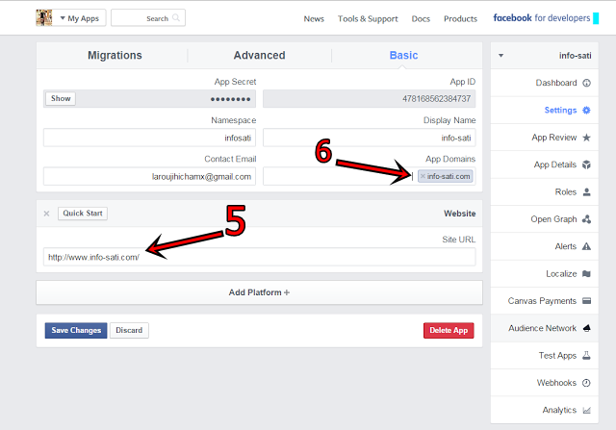Switch to the Advanced tab
This screenshot has height=430, width=616.
(259, 56)
